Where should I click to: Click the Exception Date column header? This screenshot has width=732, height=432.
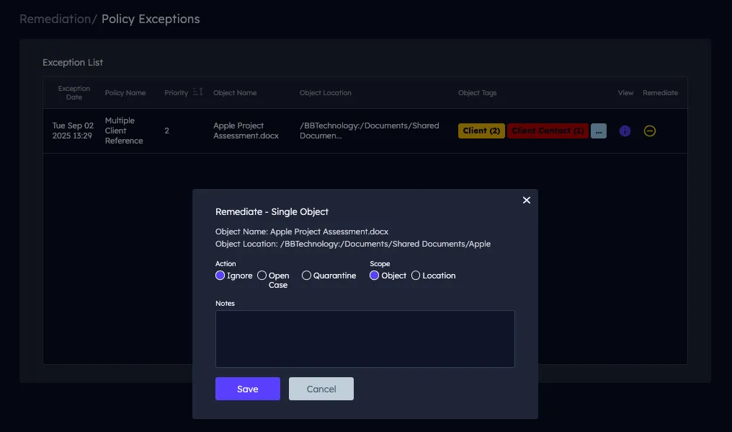click(x=73, y=92)
